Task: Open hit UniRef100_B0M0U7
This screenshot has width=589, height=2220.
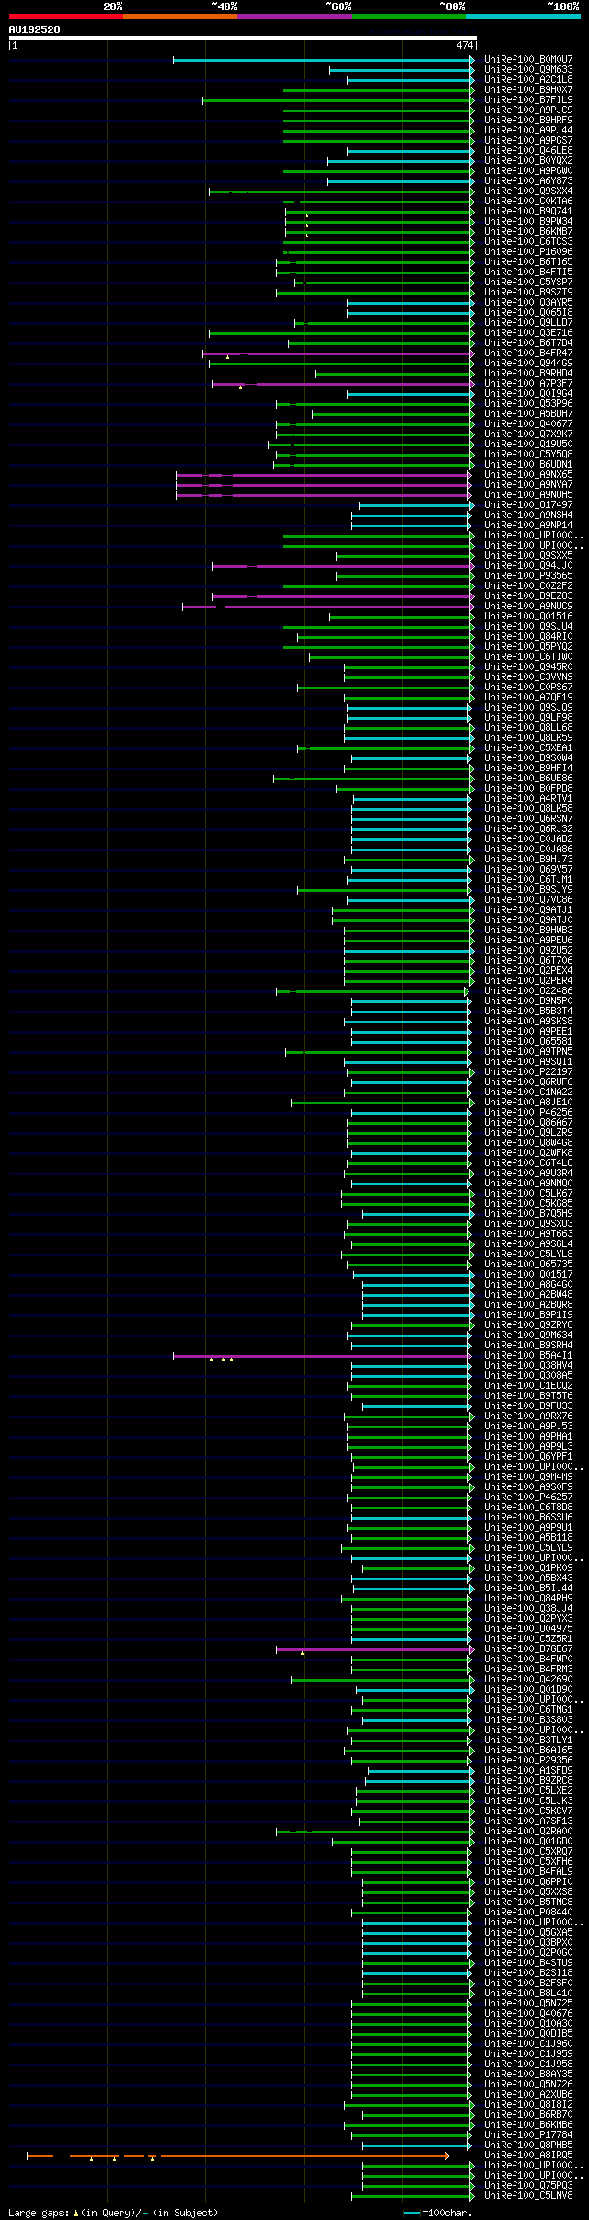Action: pyautogui.click(x=528, y=60)
